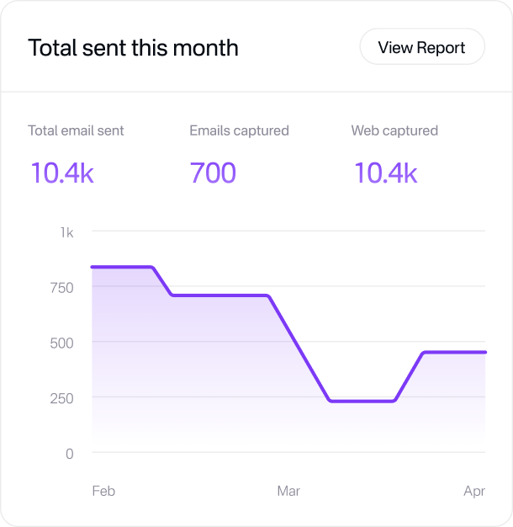Click the chart line's lowest plateau after Mar
This screenshot has width=513, height=527.
[362, 401]
